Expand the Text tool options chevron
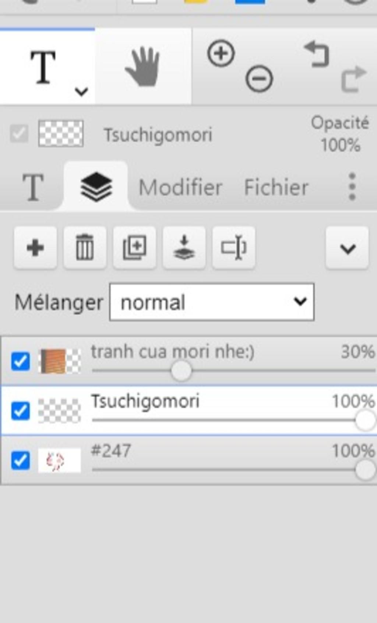This screenshot has height=623, width=377. point(81,91)
